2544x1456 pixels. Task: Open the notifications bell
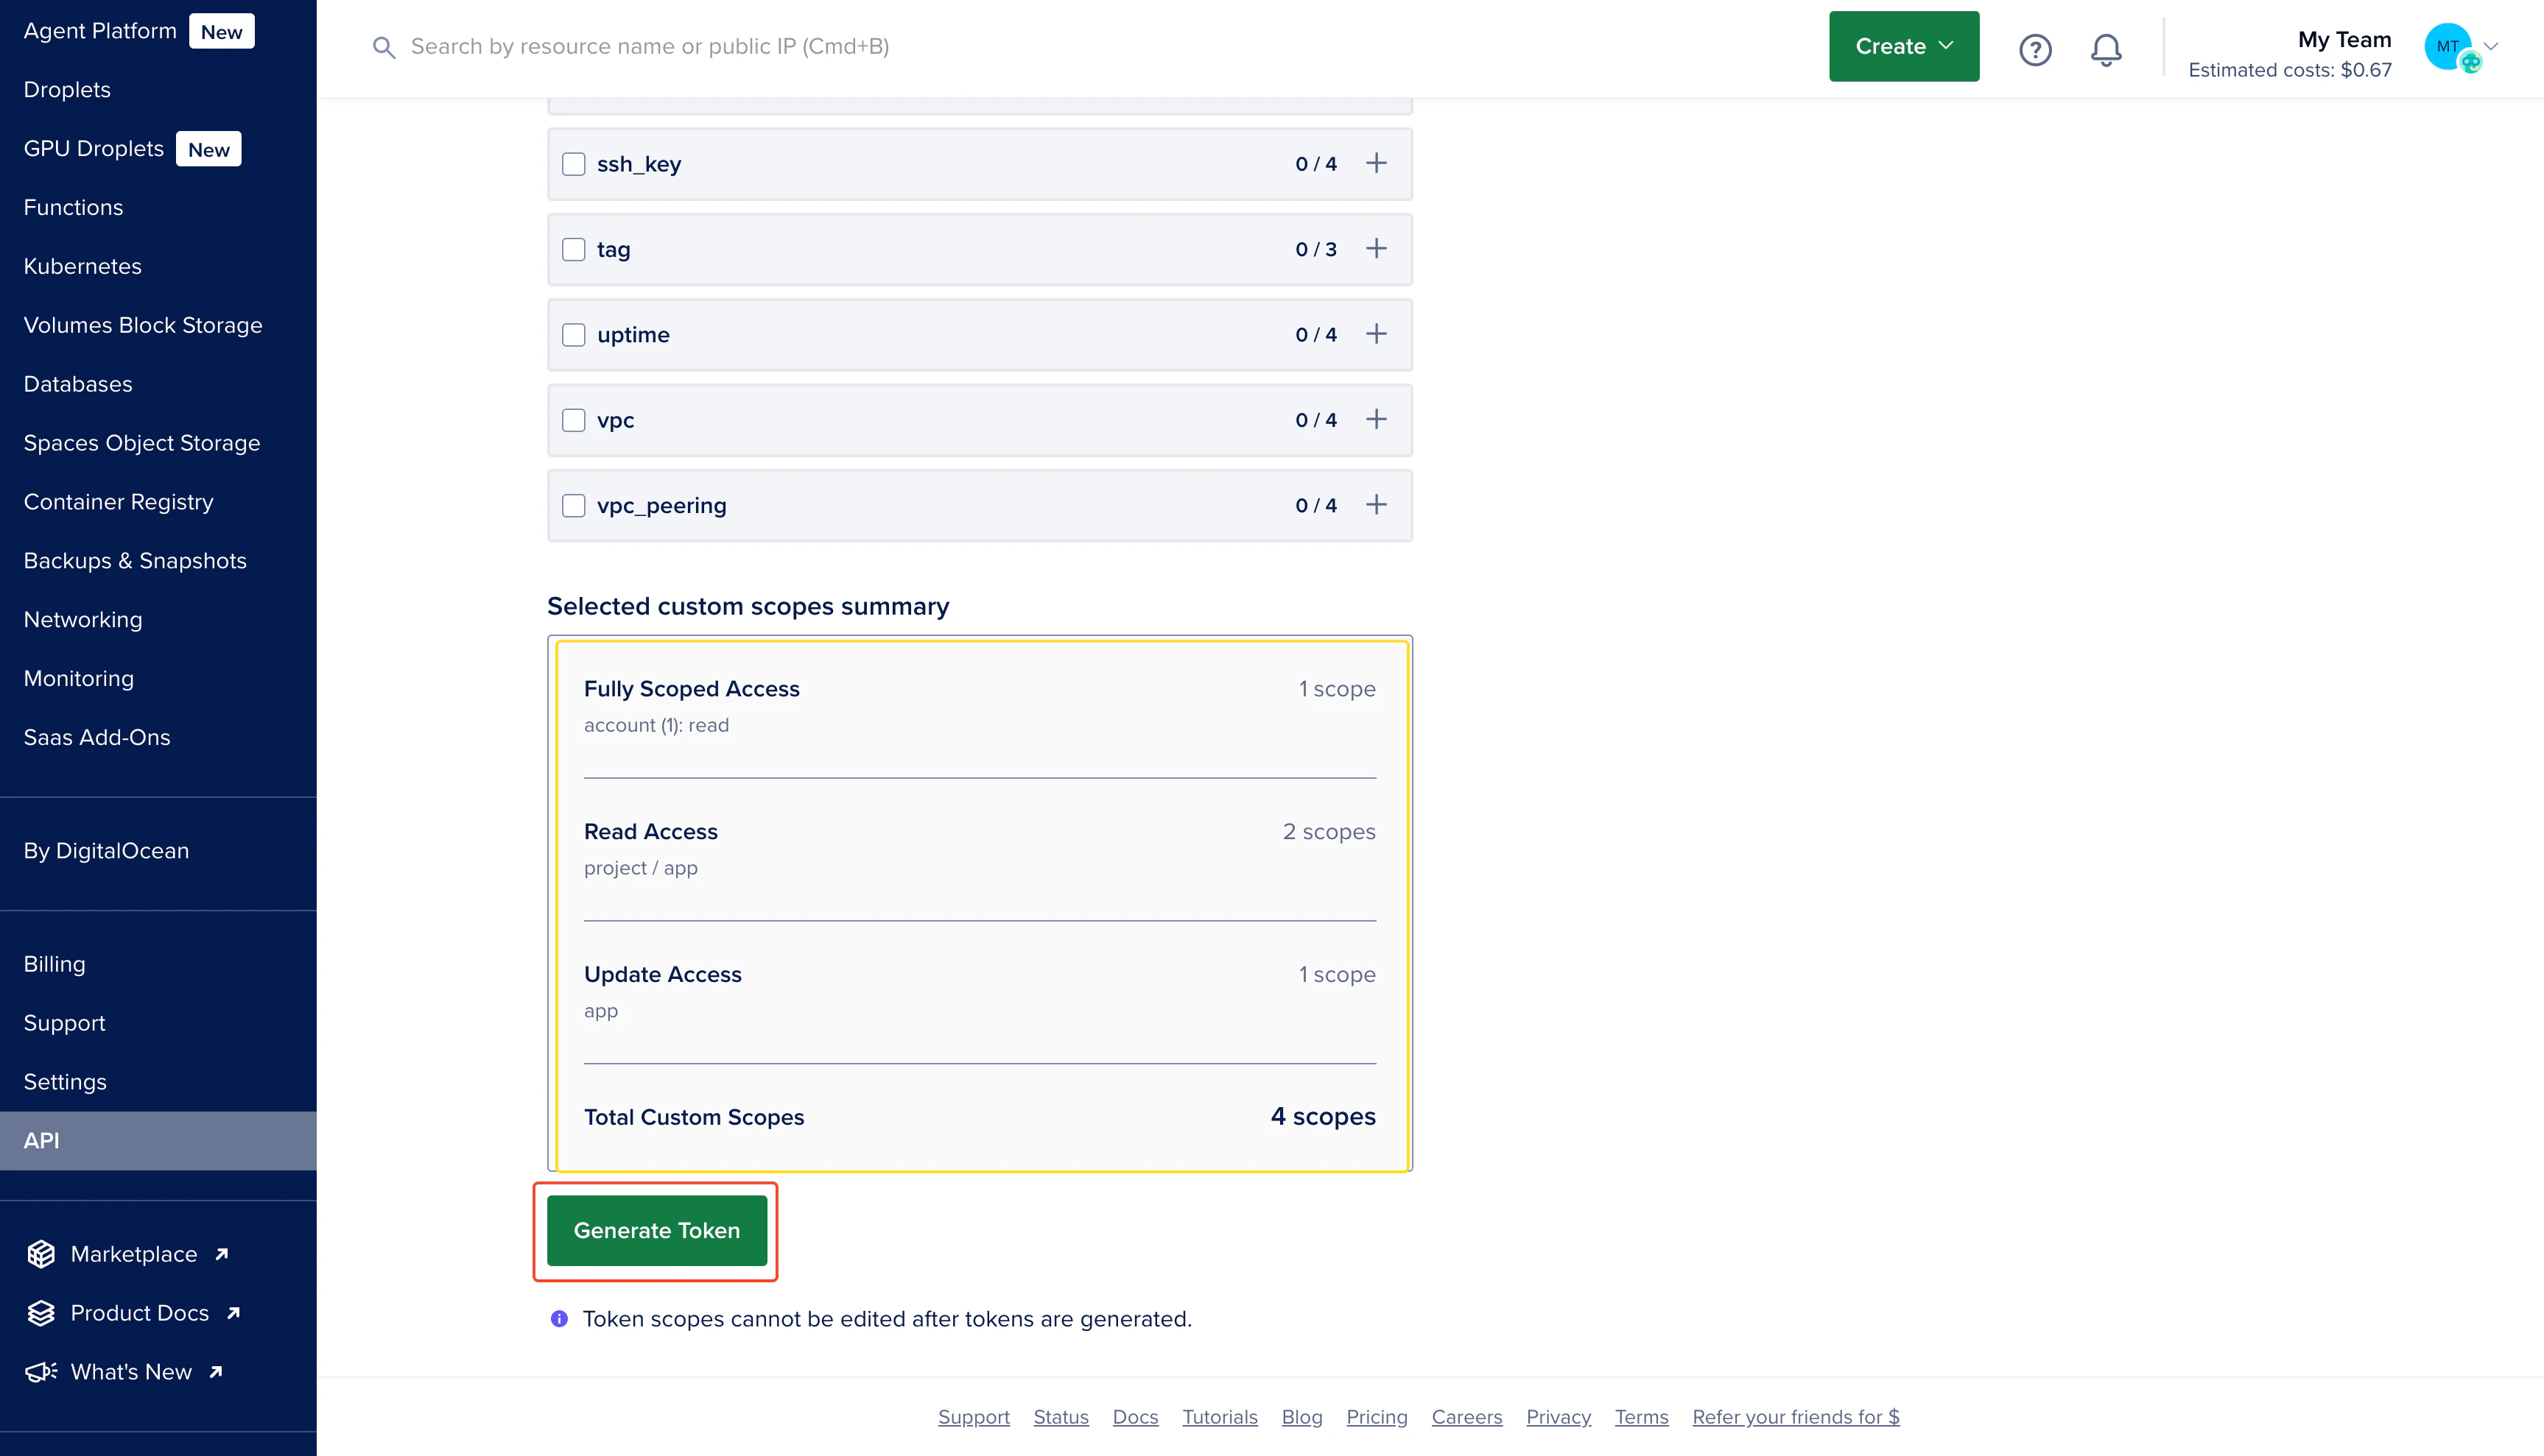[x=2106, y=49]
